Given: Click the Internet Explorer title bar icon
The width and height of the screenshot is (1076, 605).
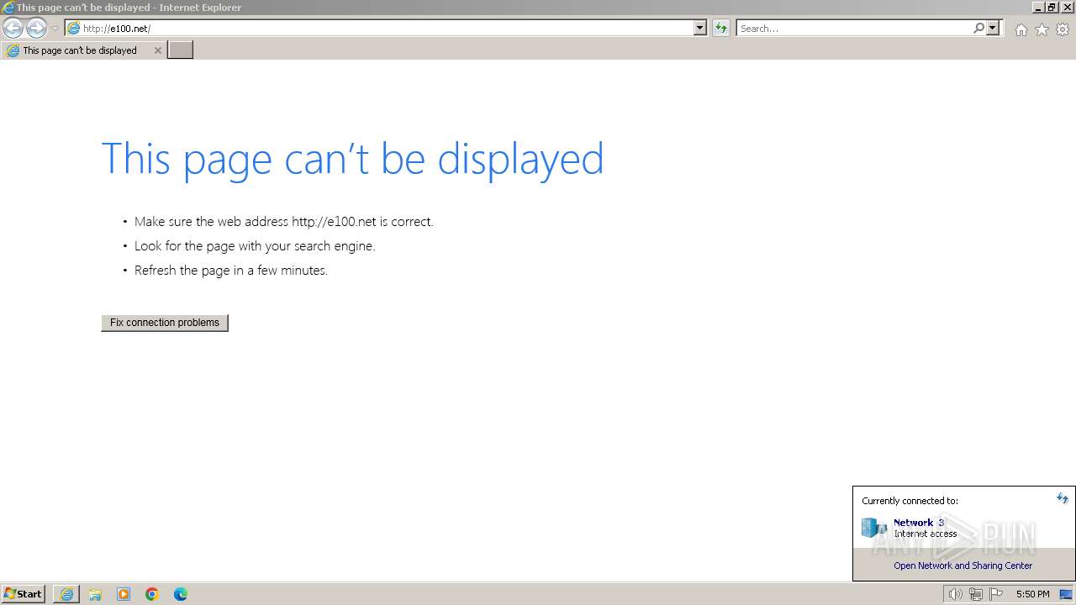Looking at the screenshot, I should (x=8, y=8).
